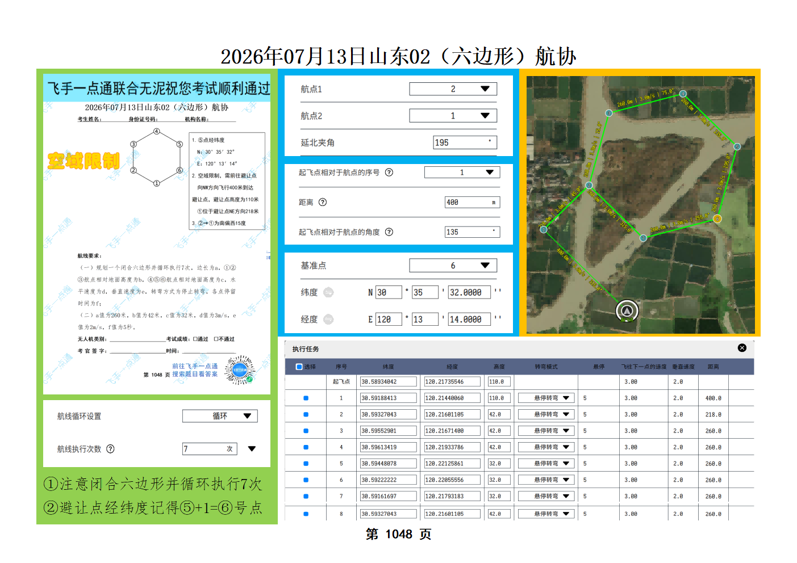Screen dimensions: 797x563
Task: Open 悬停转弯 dropdown in row 7
Action: pyautogui.click(x=546, y=497)
